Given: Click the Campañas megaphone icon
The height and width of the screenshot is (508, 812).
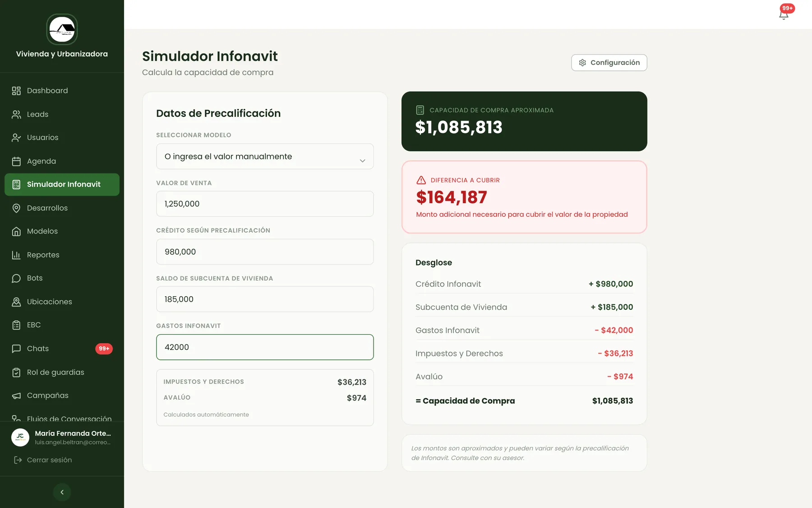Looking at the screenshot, I should pos(16,396).
